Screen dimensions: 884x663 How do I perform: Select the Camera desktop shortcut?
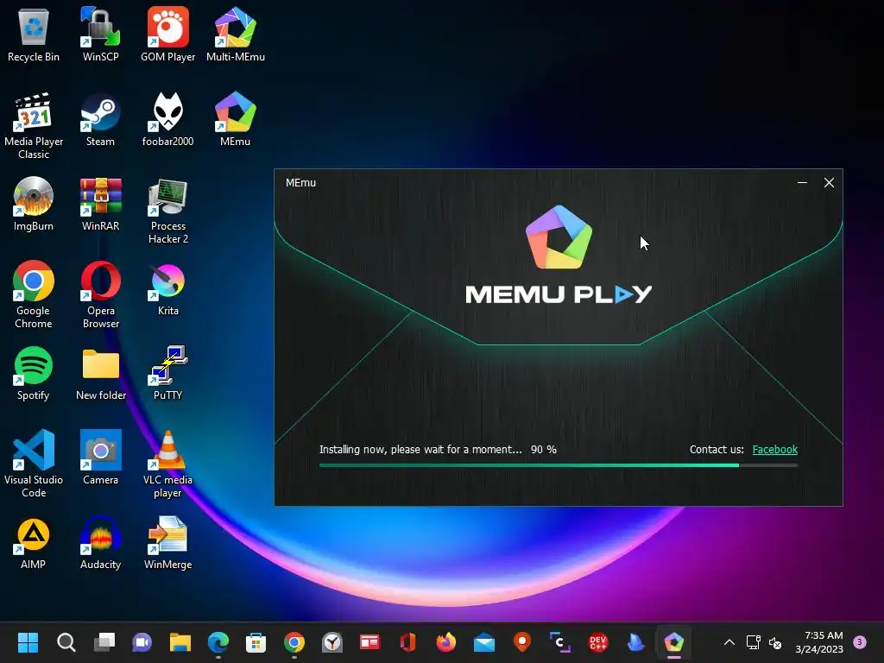[100, 458]
